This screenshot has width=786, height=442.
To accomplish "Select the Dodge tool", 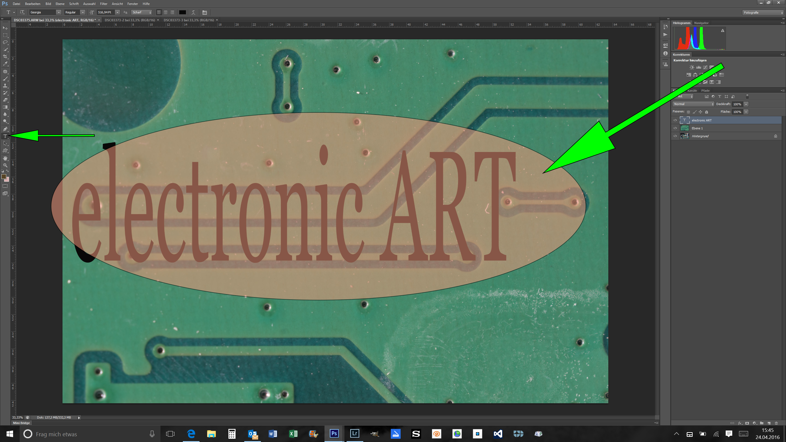I will tap(5, 121).
